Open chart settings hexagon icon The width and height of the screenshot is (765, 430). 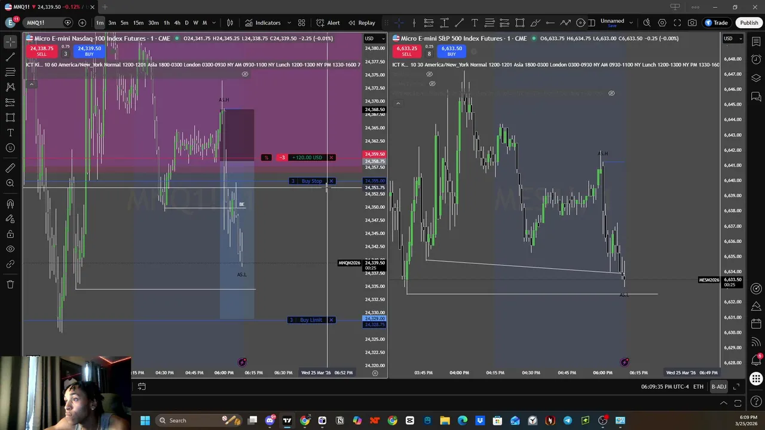(x=662, y=23)
